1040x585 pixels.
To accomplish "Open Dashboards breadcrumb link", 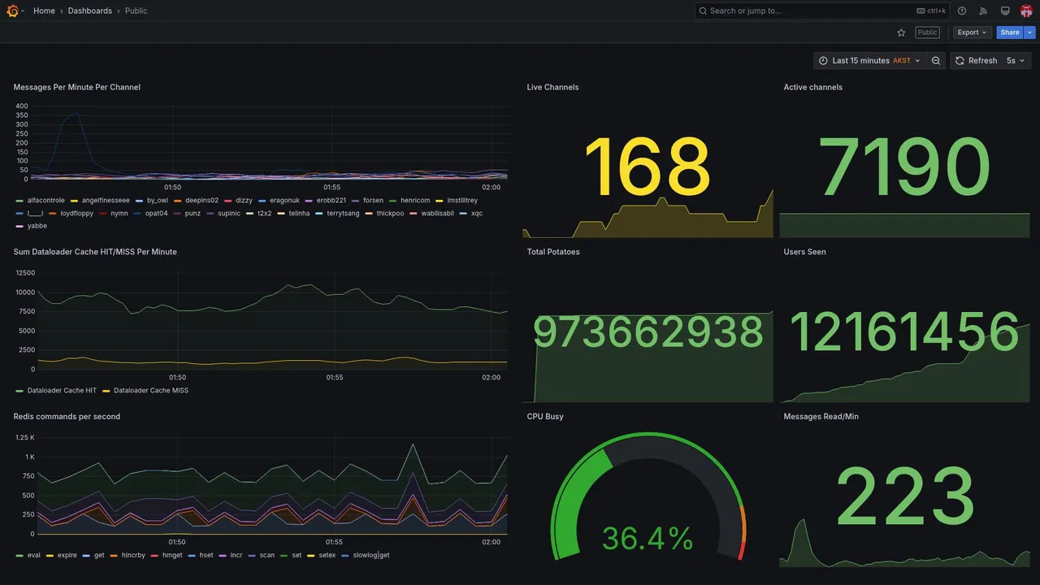I will [90, 11].
